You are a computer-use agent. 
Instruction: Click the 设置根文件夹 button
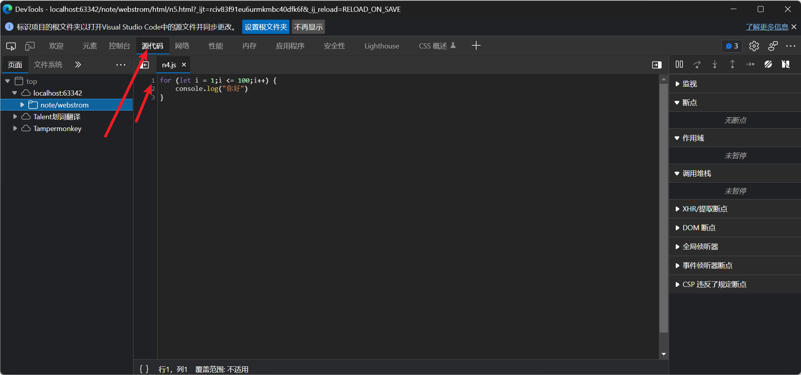266,27
